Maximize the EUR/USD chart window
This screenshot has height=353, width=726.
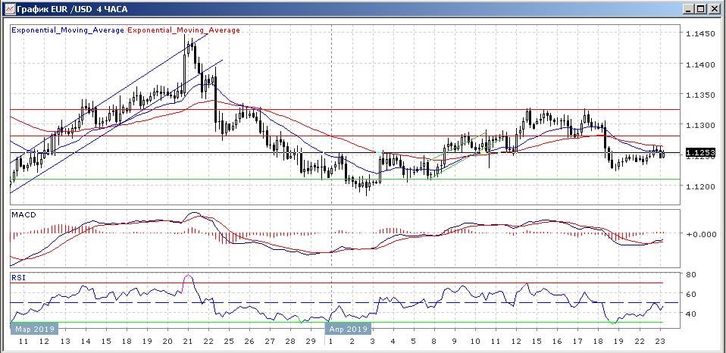(700, 8)
